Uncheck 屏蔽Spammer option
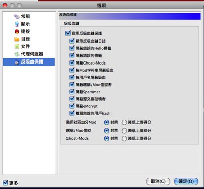Screen dimensions: 204x189 (x=72, y=92)
